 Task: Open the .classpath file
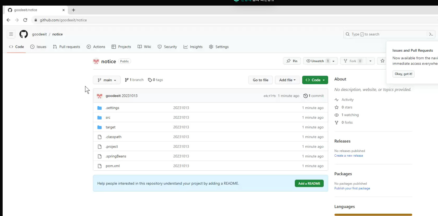113,137
